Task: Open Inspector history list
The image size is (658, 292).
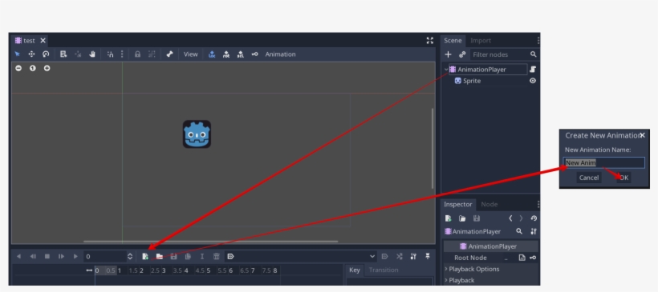Action: click(534, 218)
